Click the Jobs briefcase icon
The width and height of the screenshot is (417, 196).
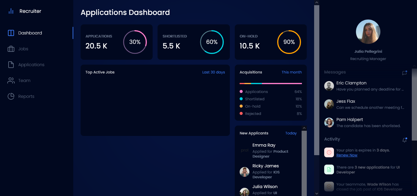tap(11, 49)
